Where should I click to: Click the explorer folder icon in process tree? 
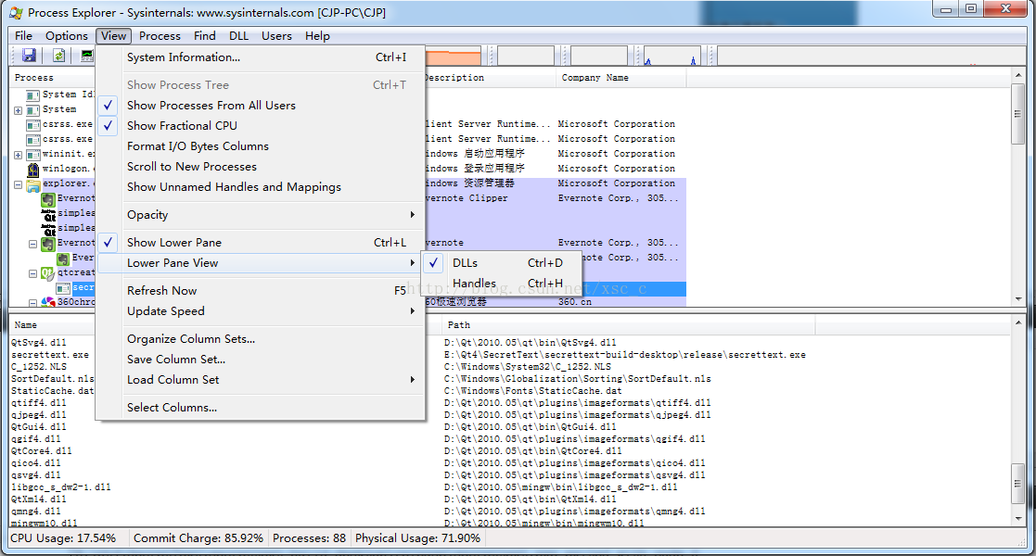click(33, 184)
